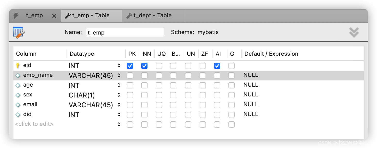Toggle PK checkbox for did column

coord(130,115)
